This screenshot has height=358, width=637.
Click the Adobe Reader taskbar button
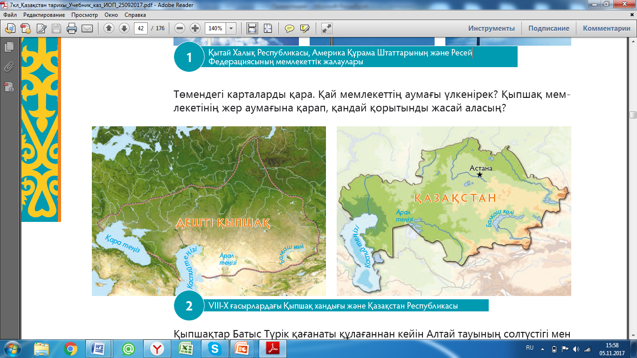[x=272, y=349]
